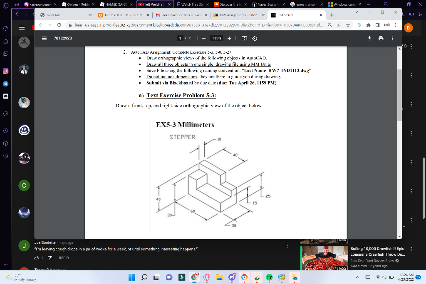Open Boiling 10,000 Crawfish video title
The height and width of the screenshot is (284, 426).
[x=377, y=252]
